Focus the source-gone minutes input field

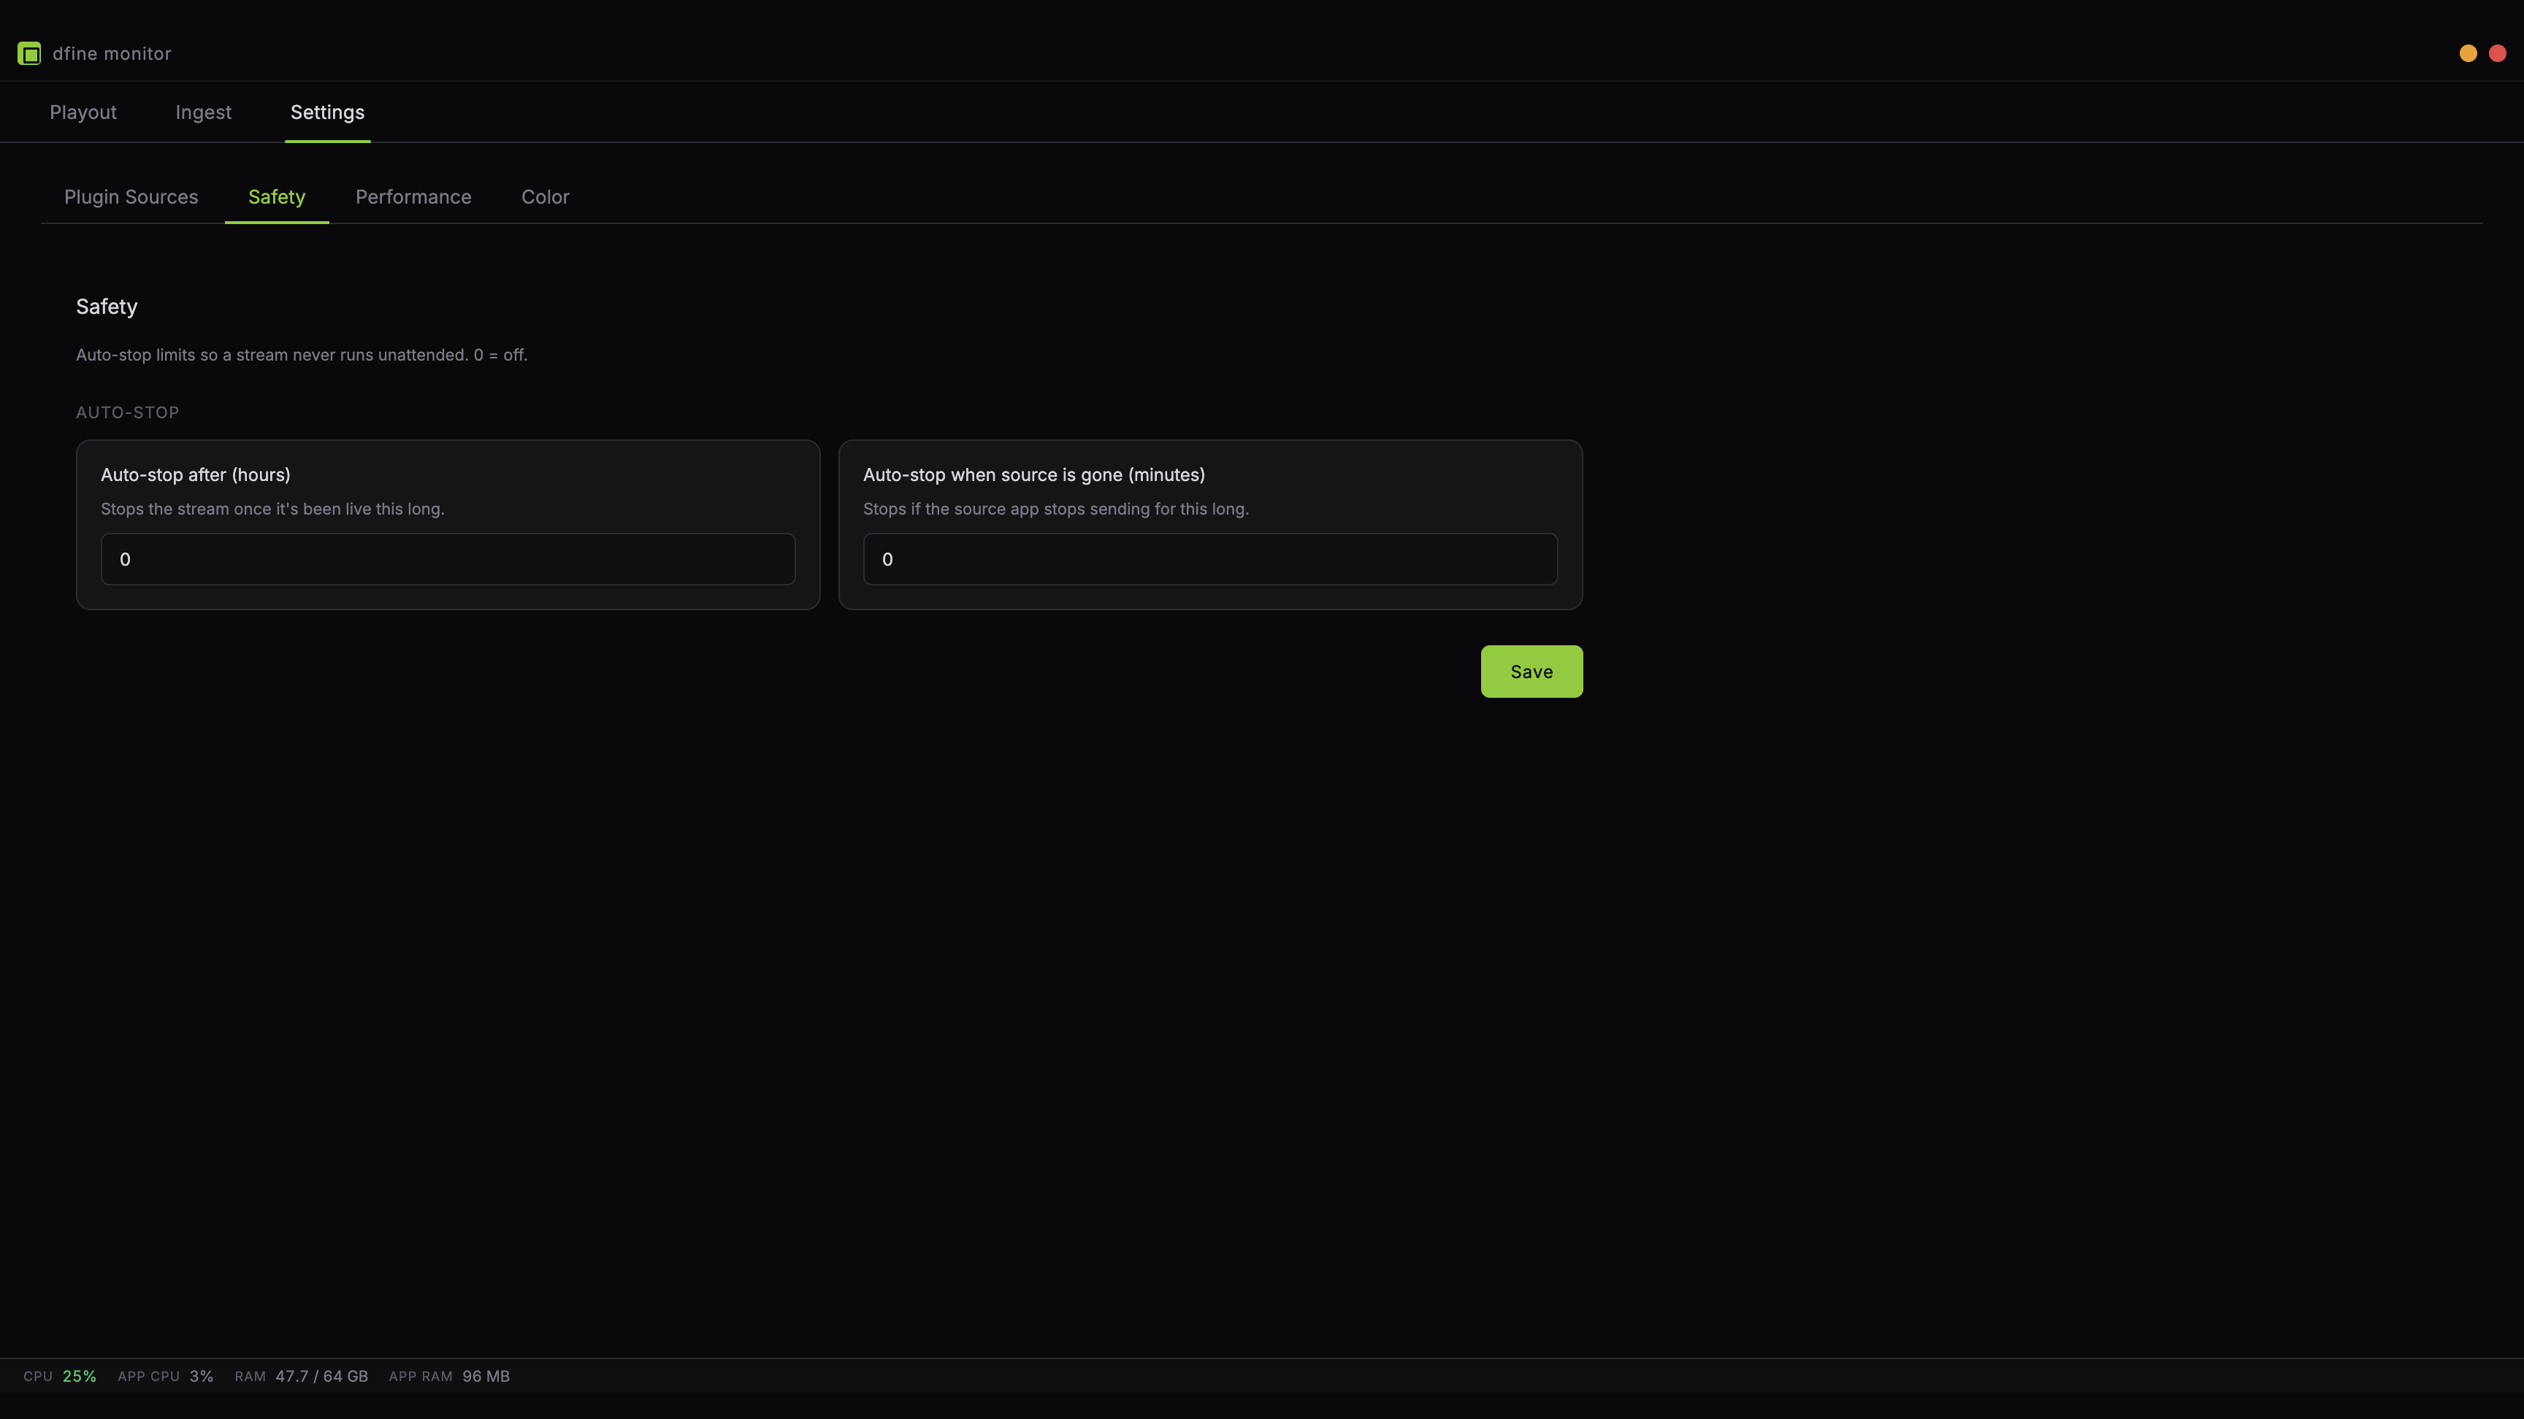[1210, 559]
